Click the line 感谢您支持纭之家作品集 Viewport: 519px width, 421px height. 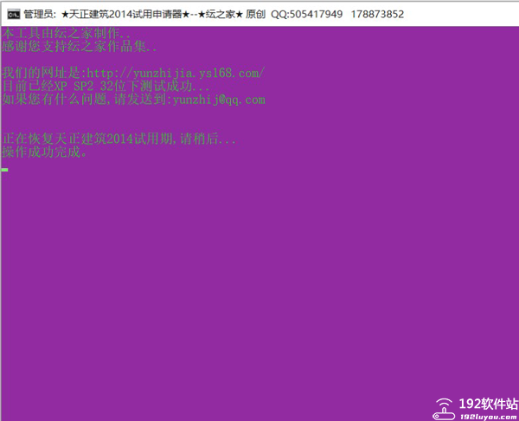pos(79,47)
